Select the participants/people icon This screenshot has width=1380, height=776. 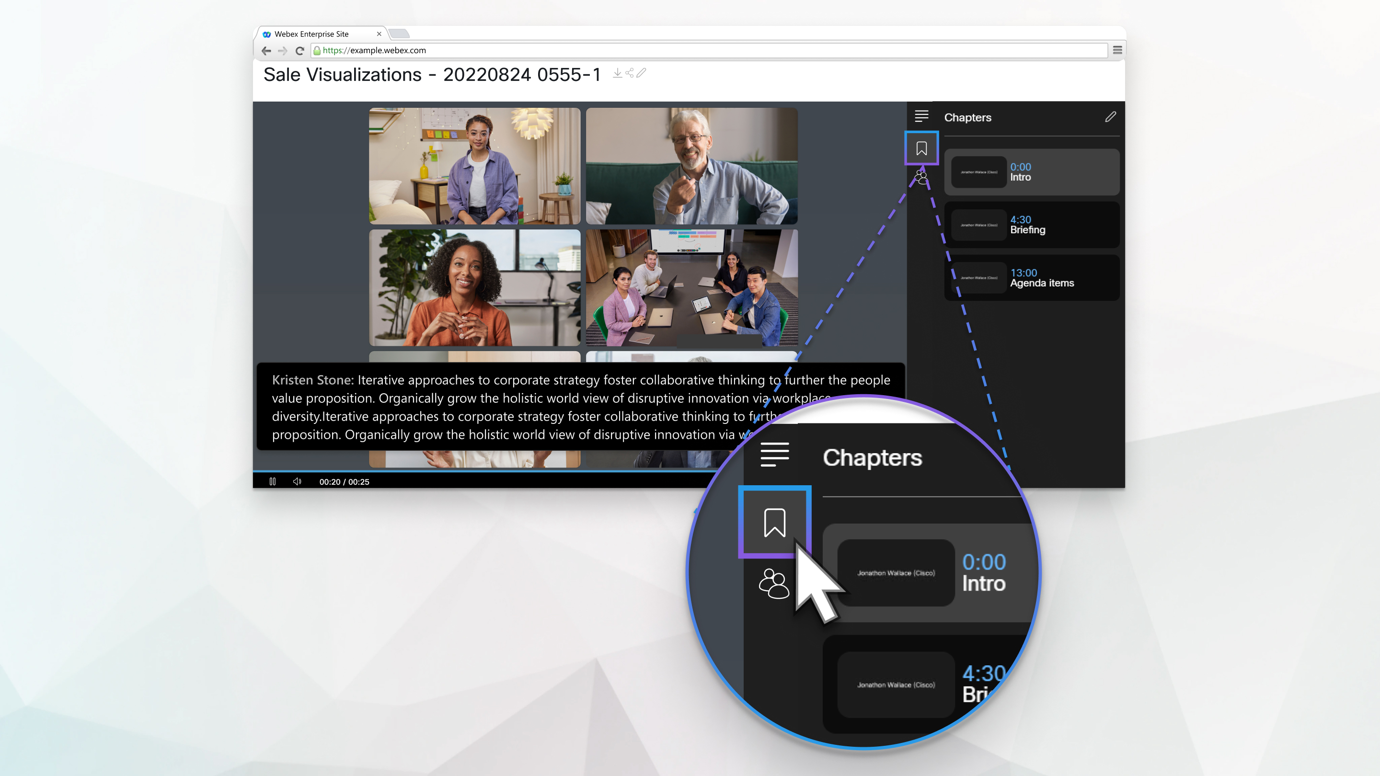[921, 179]
